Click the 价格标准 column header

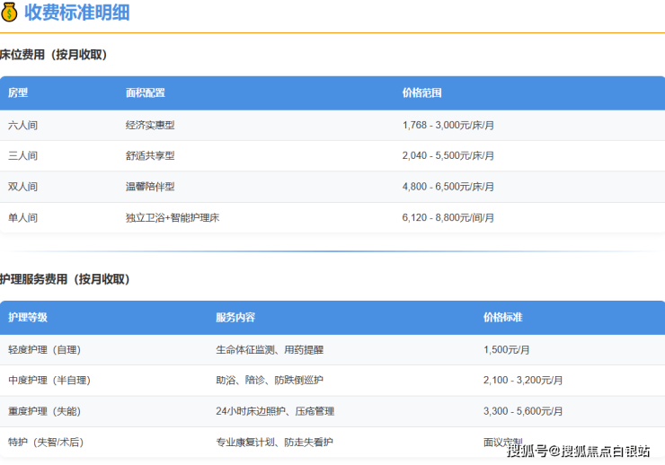click(x=502, y=318)
